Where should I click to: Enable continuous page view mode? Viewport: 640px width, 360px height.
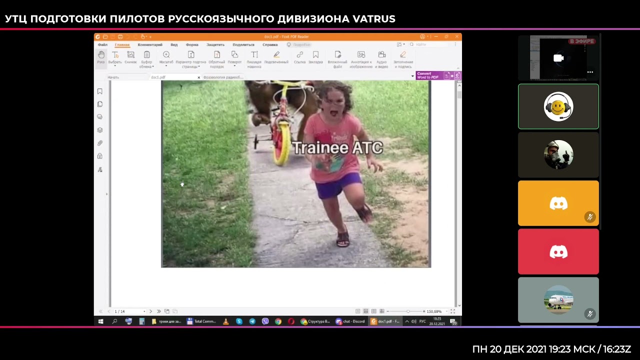pyautogui.click(x=366, y=311)
